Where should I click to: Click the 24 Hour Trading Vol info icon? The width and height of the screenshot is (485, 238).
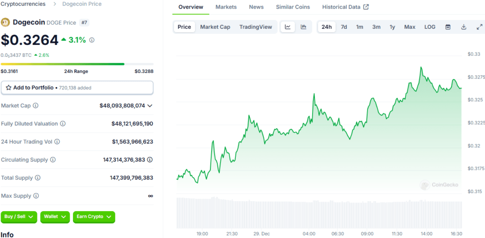57,141
